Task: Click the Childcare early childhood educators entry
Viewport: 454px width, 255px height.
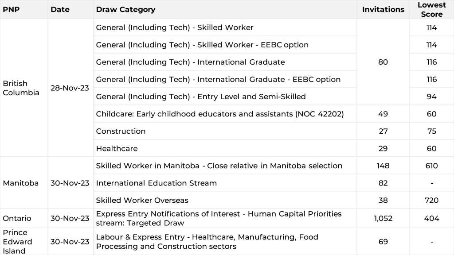Action: [219, 114]
